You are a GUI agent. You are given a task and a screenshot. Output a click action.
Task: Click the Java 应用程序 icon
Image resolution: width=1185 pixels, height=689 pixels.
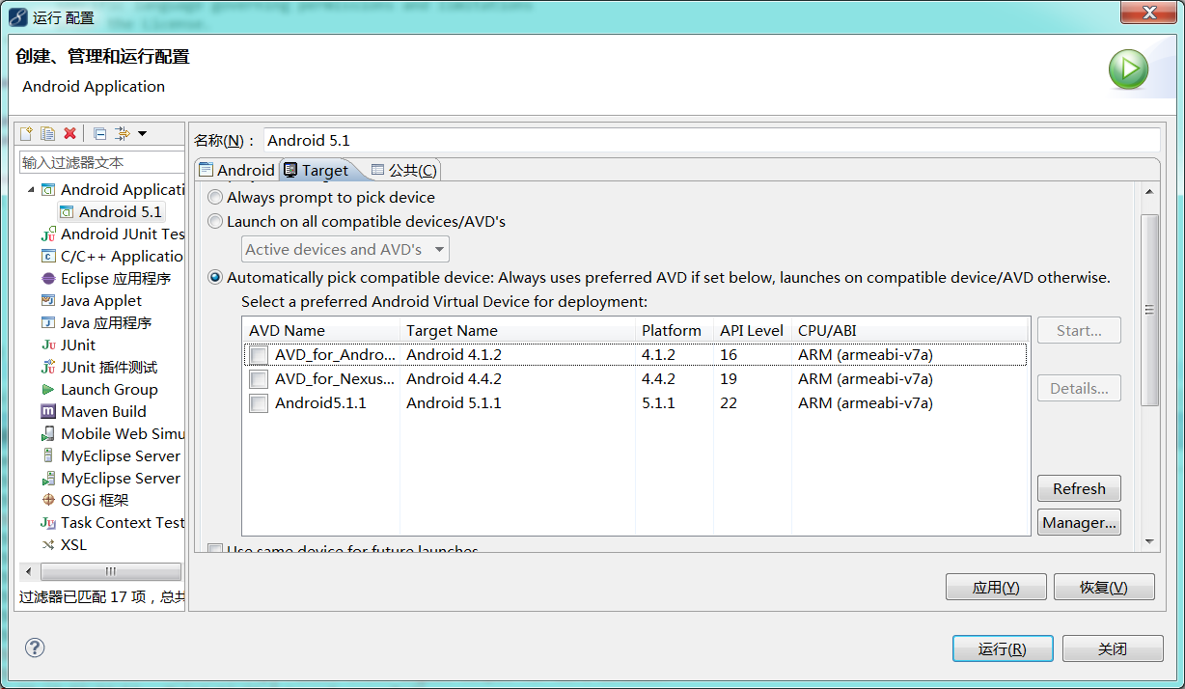tap(48, 323)
